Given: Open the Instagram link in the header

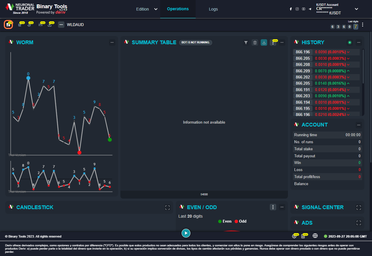Looking at the screenshot, I should [297, 9].
